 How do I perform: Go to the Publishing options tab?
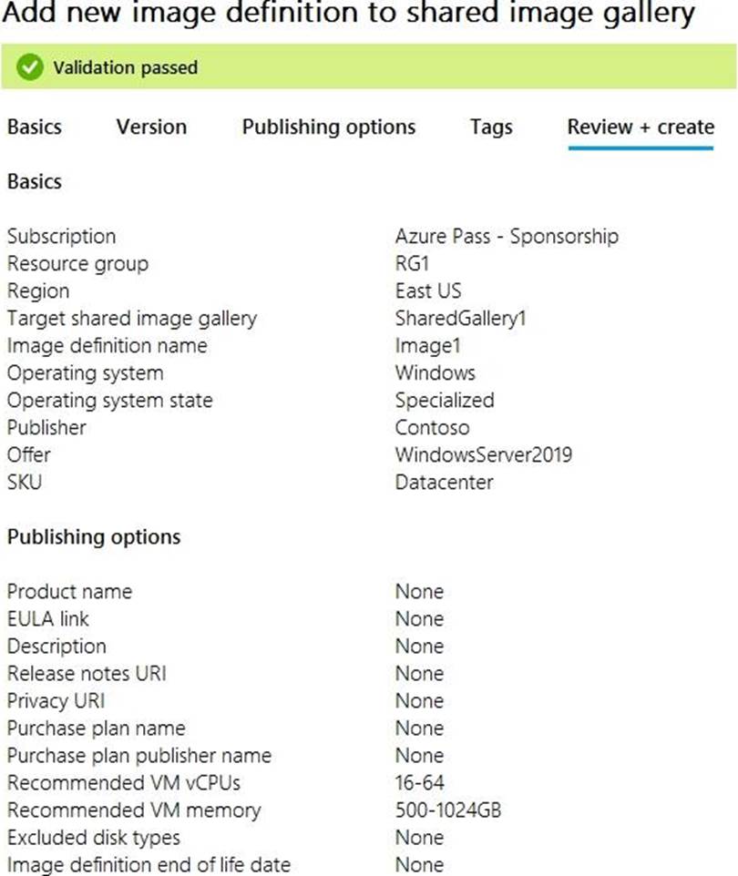[x=329, y=127]
